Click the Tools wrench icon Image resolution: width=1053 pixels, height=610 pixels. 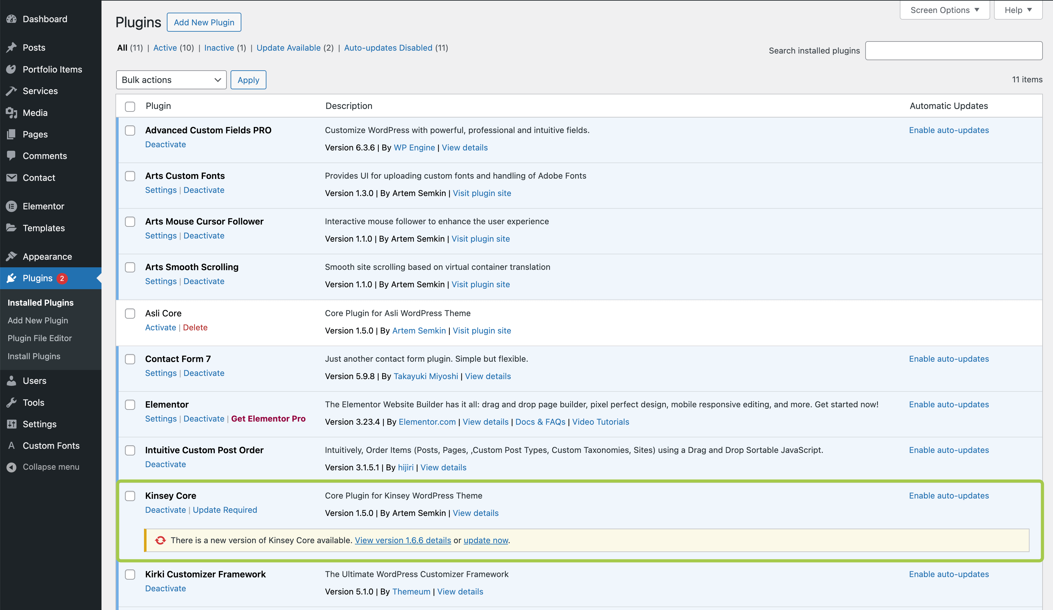(11, 402)
